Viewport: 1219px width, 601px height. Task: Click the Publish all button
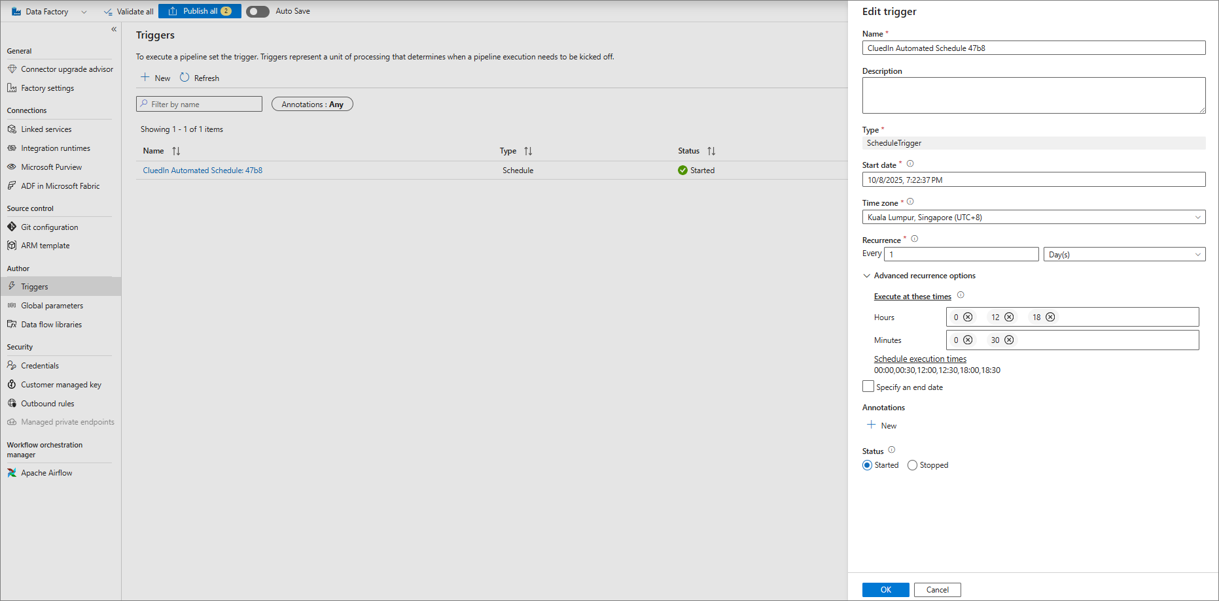(x=200, y=12)
